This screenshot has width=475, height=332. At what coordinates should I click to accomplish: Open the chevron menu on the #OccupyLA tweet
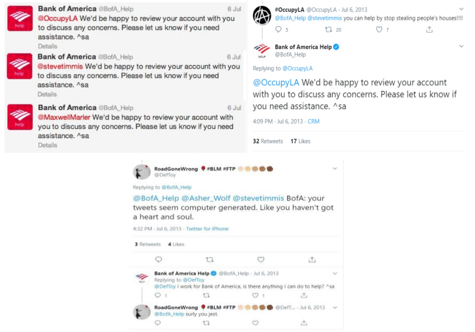[461, 9]
